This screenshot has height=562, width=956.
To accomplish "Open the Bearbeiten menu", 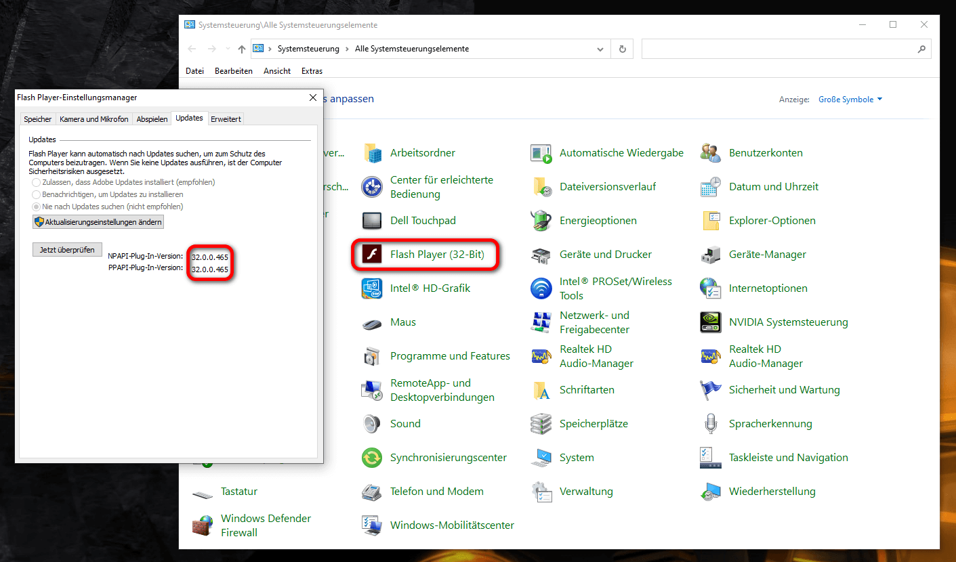I will (x=234, y=71).
